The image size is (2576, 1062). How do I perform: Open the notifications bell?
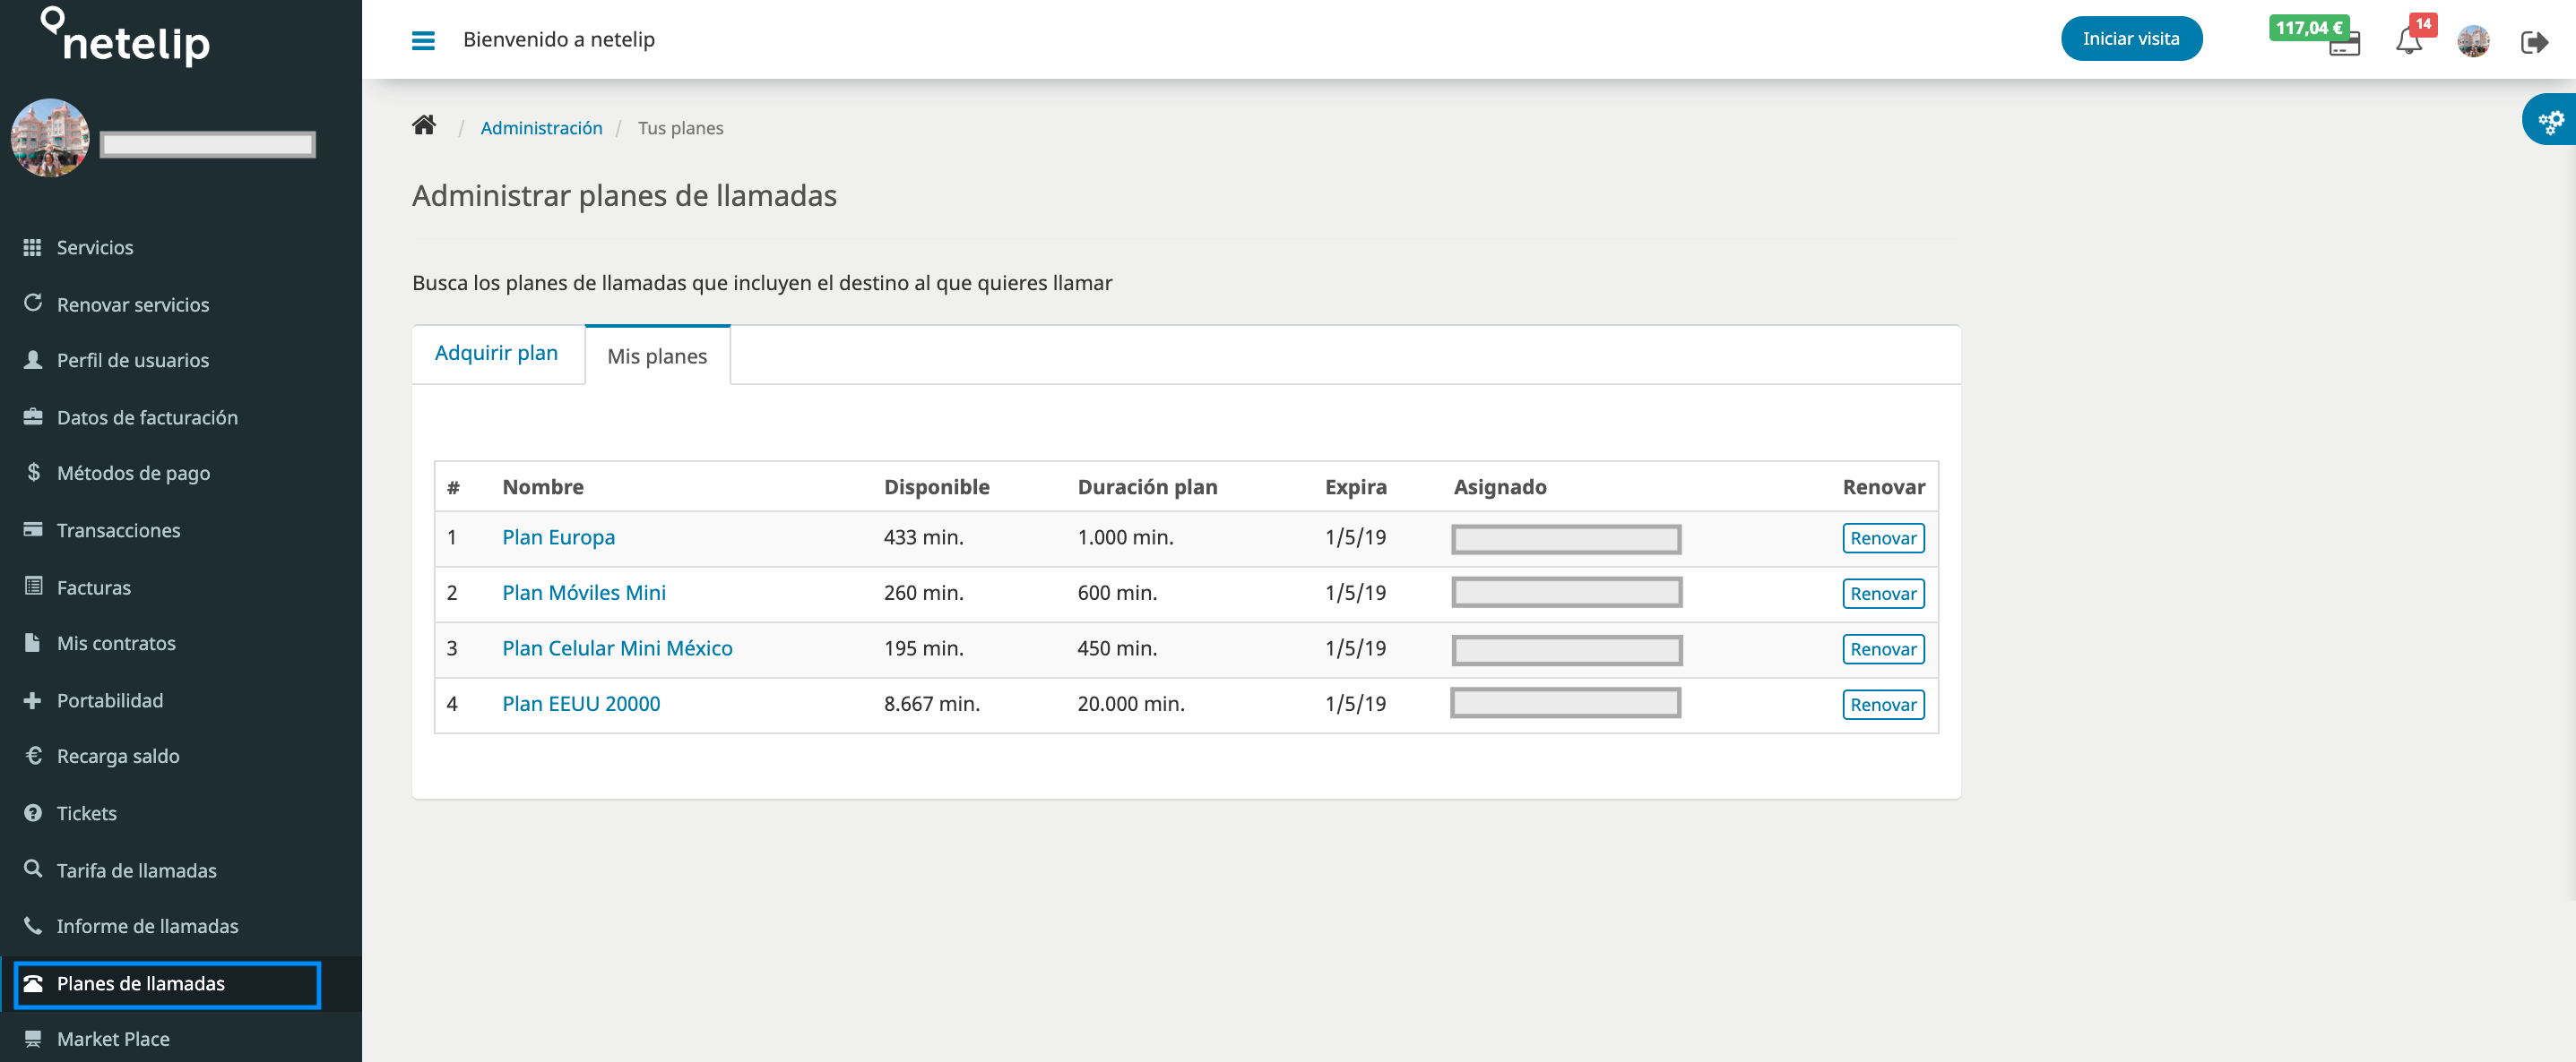click(x=2408, y=41)
